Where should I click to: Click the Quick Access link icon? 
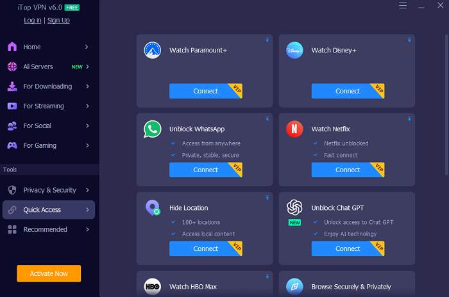pyautogui.click(x=12, y=210)
